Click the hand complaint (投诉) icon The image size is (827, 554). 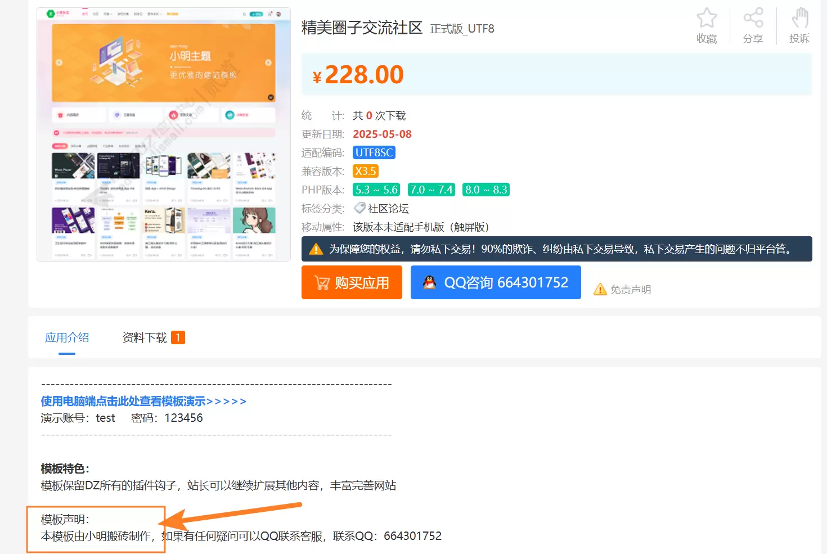click(799, 17)
